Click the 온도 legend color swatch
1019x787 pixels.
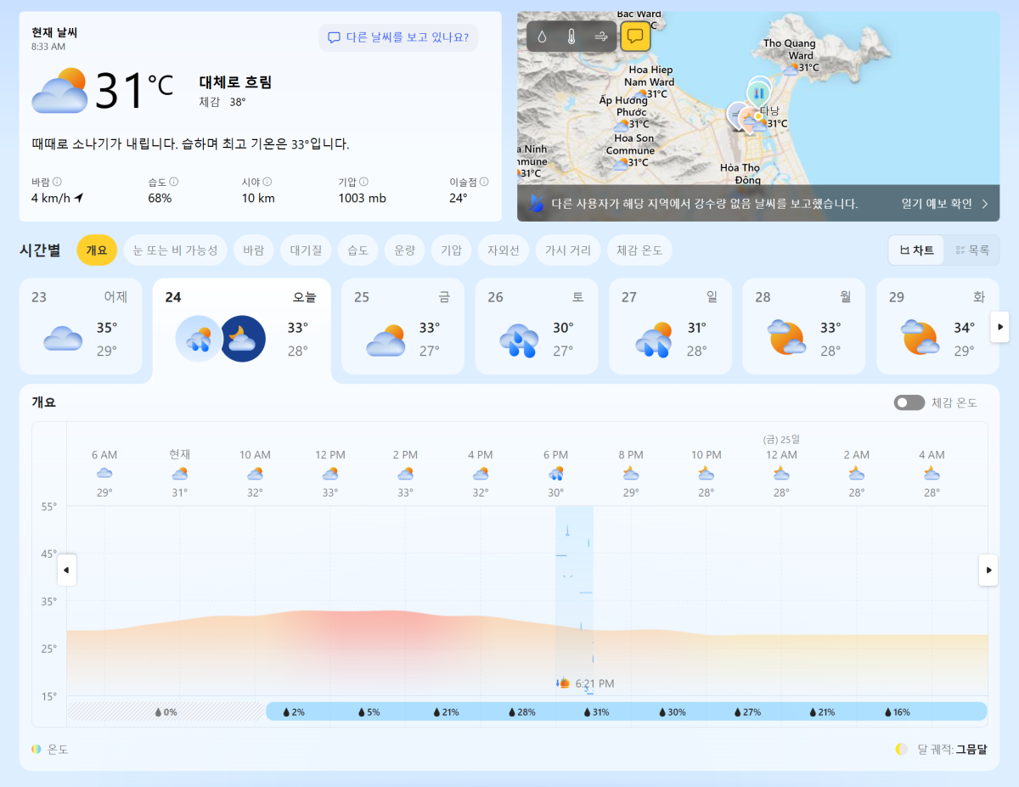(37, 750)
